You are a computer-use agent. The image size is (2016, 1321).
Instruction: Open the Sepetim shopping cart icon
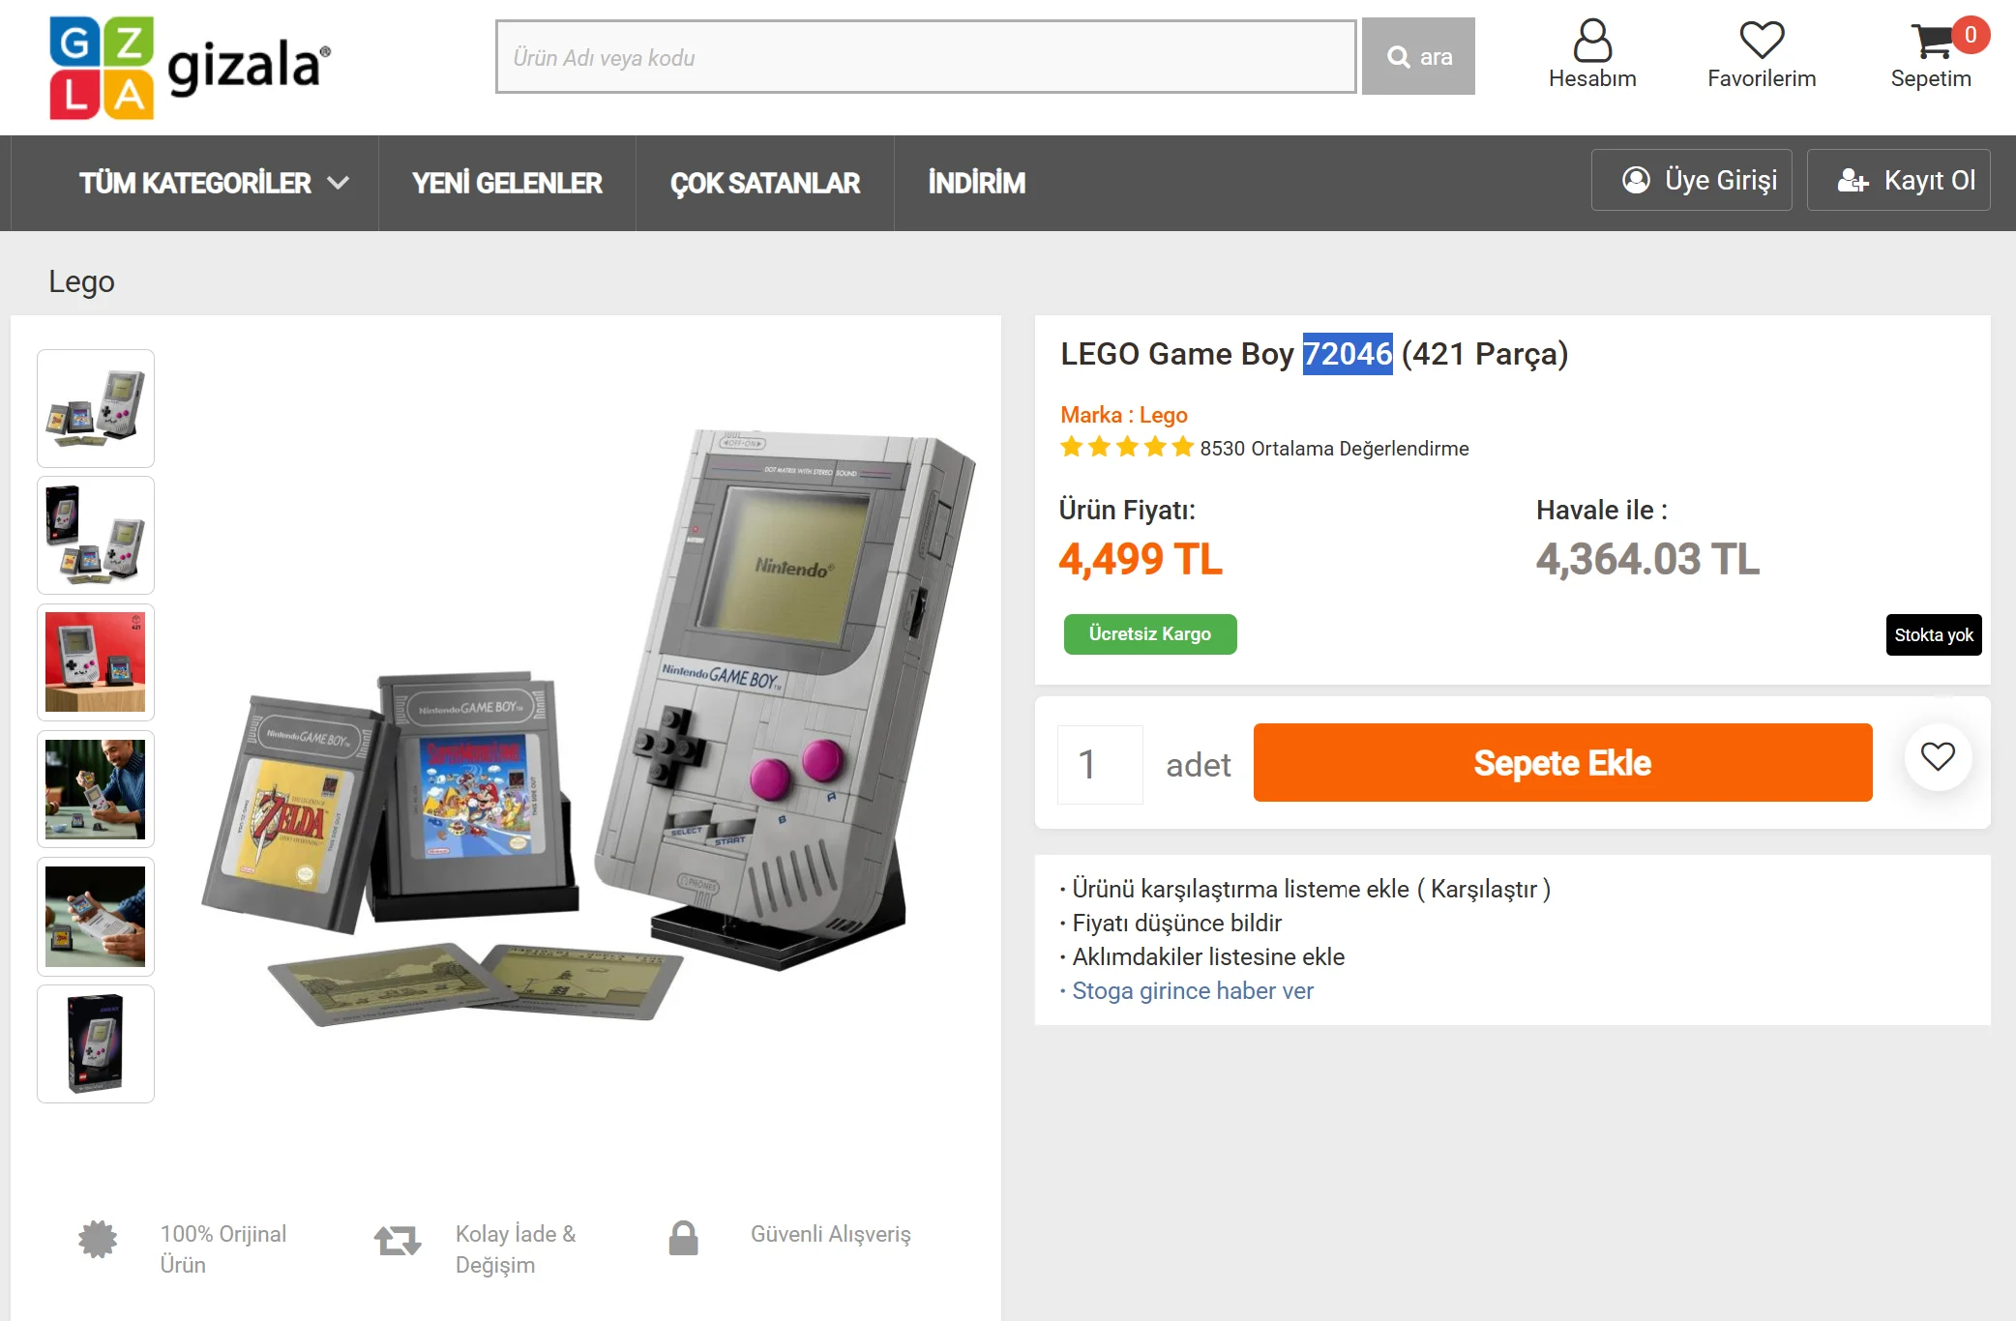[1932, 41]
